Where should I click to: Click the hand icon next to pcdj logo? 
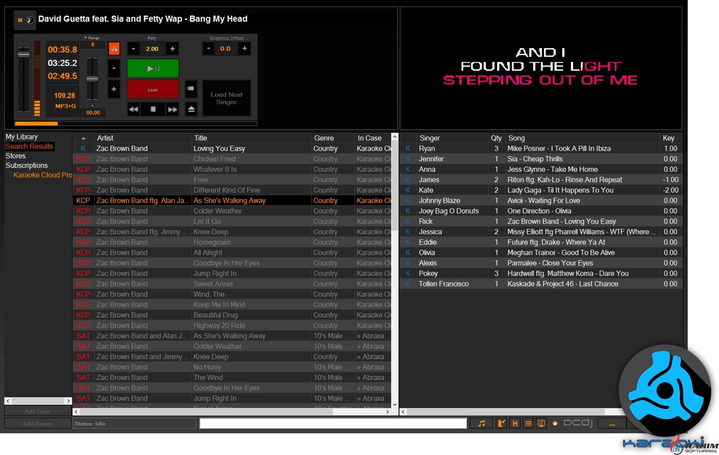[x=555, y=423]
